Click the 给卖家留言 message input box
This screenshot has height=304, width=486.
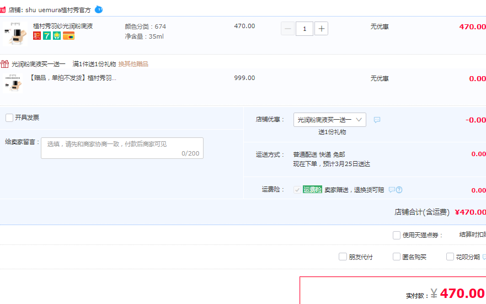pyautogui.click(x=122, y=148)
